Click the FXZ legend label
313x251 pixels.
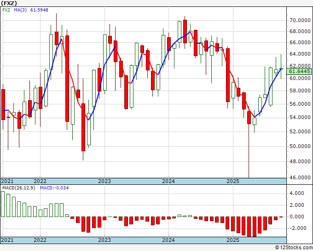tap(6, 10)
